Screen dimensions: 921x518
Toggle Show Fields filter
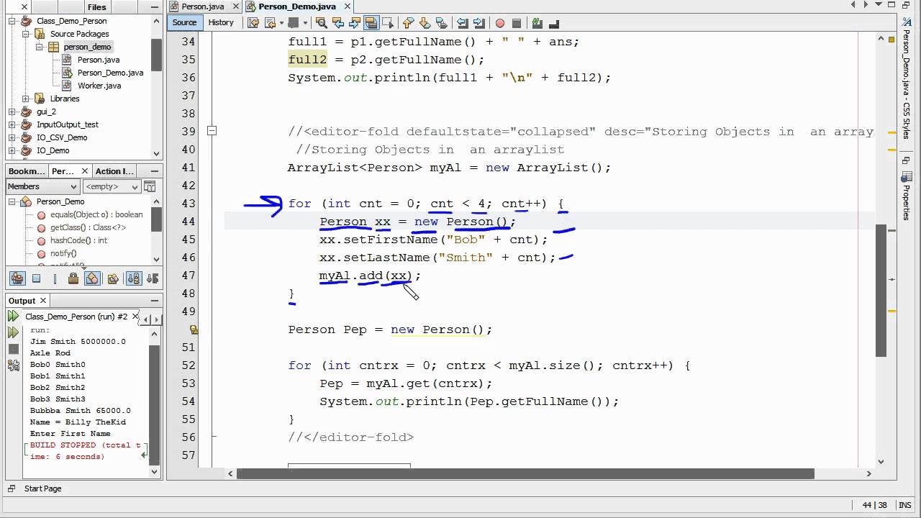(36, 278)
